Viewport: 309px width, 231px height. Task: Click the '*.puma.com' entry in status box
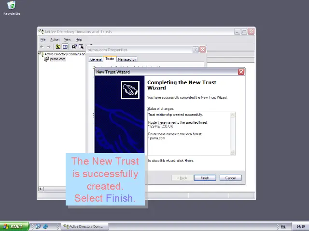pos(156,138)
